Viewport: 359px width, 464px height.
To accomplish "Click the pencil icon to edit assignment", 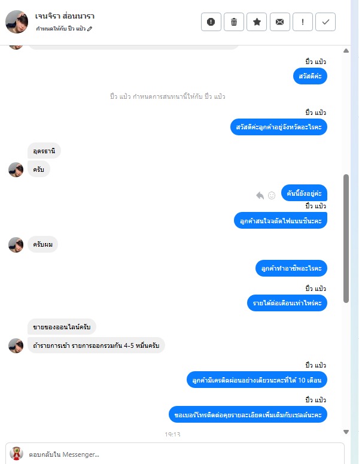I will point(90,29).
